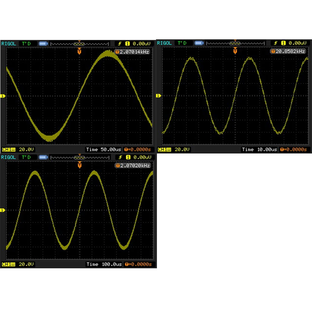The height and width of the screenshot is (312, 312).
Task: Click the rising edge trigger icon in the 10.00us capture
Action: point(275,43)
